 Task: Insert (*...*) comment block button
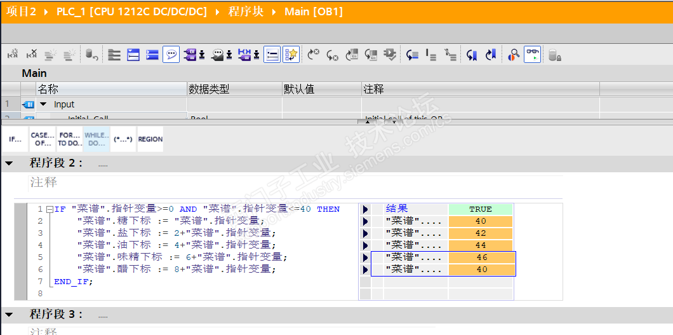pos(123,139)
